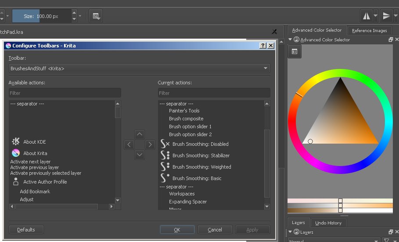Click the brush Size slider
Image resolution: width=399 pixels, height=242 pixels.
pos(42,16)
